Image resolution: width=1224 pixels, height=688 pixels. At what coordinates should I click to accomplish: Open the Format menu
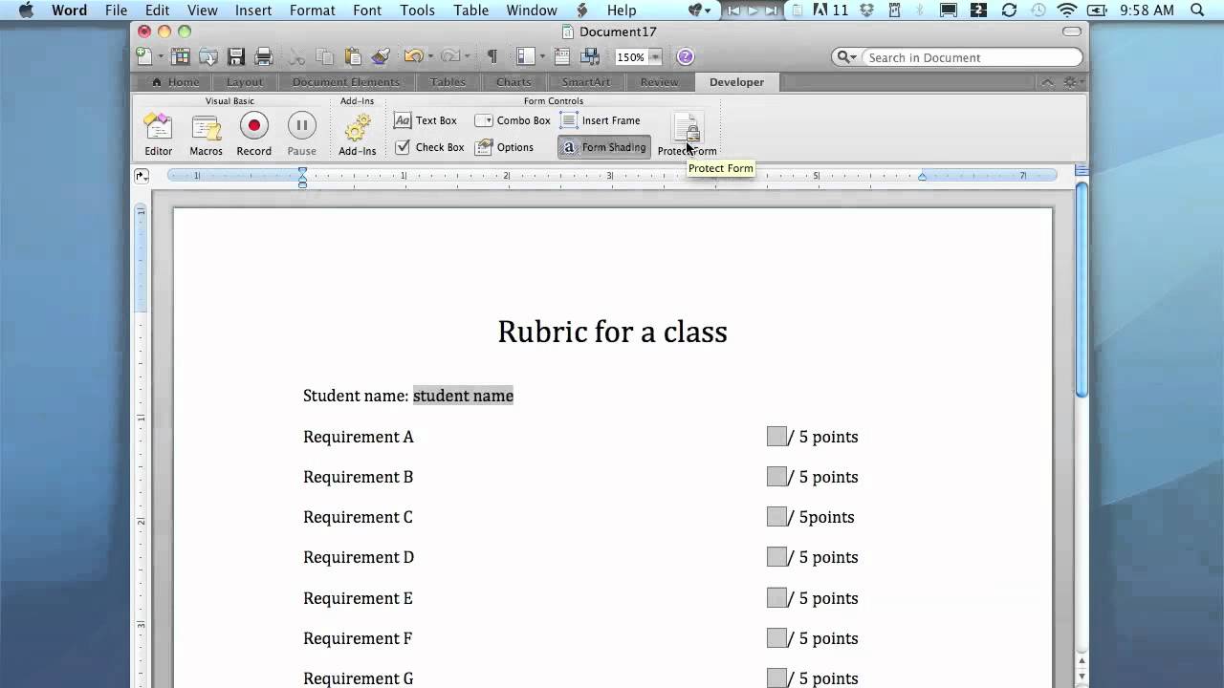click(312, 11)
